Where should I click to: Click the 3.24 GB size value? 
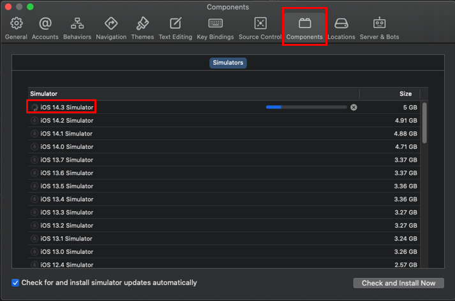click(406, 239)
